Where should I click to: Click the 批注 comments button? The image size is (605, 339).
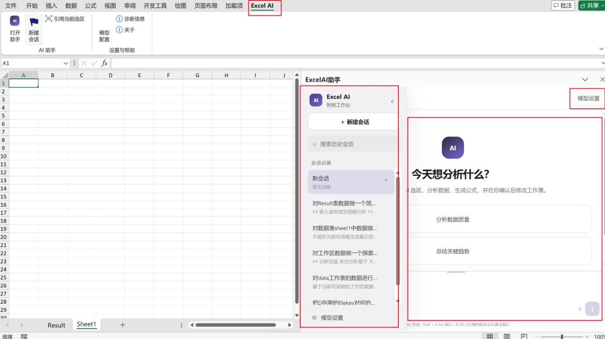point(563,5)
